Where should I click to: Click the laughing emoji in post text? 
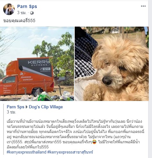coord(94,142)
